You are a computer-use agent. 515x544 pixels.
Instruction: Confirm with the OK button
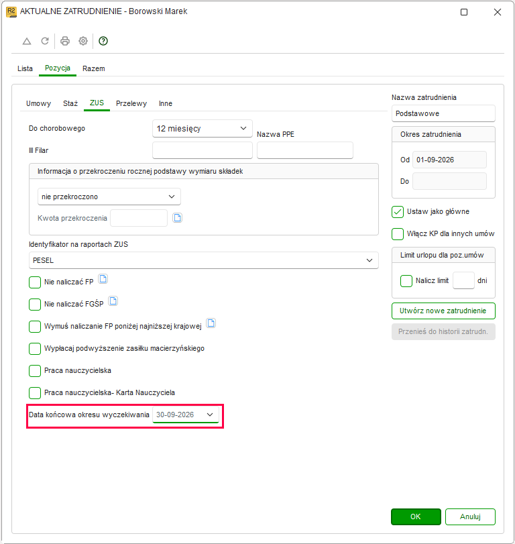[416, 516]
